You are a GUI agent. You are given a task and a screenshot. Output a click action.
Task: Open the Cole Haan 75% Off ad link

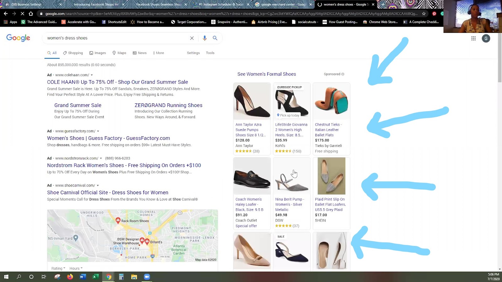118,82
